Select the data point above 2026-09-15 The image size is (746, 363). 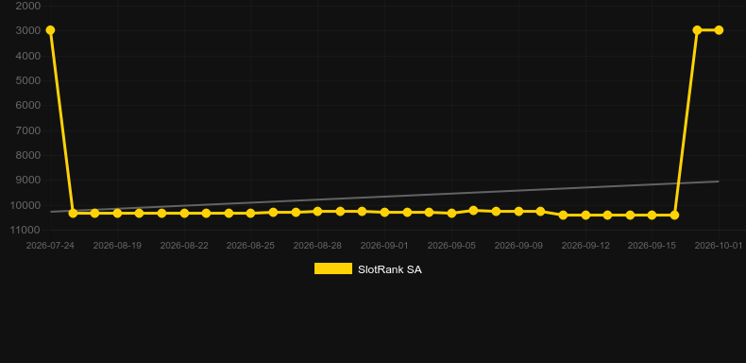[x=652, y=216]
